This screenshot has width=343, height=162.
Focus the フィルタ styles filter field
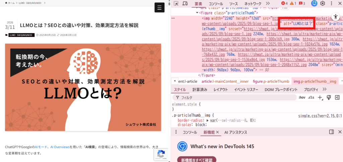pos(234,98)
